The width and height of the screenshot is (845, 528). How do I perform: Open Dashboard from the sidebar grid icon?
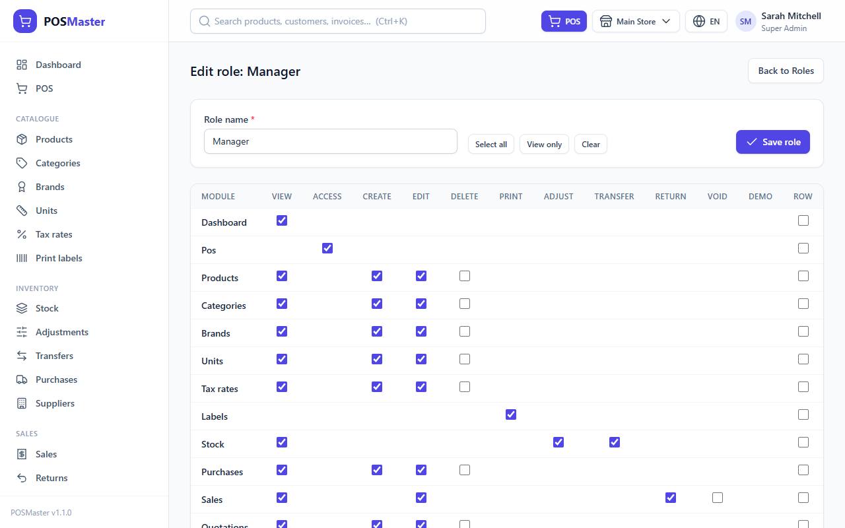pyautogui.click(x=22, y=65)
